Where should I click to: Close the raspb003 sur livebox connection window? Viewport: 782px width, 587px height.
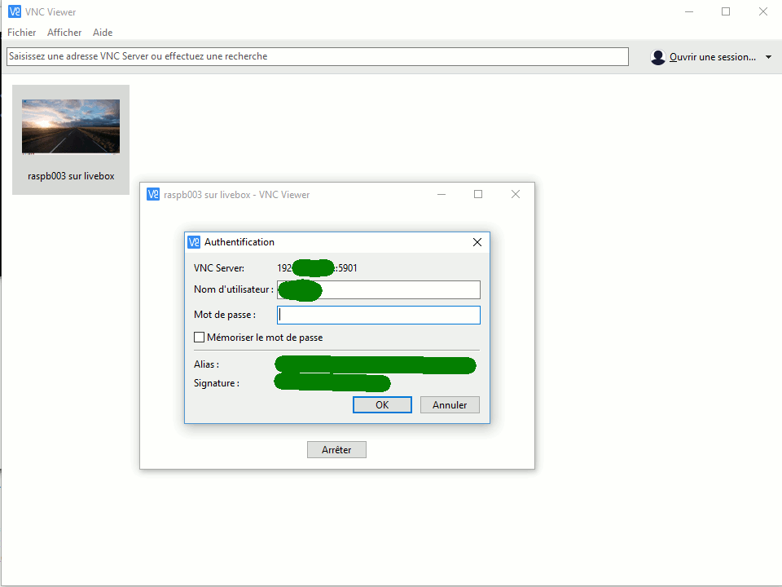coord(516,194)
